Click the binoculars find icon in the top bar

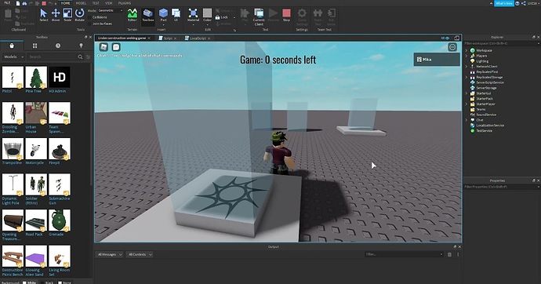[24, 3]
